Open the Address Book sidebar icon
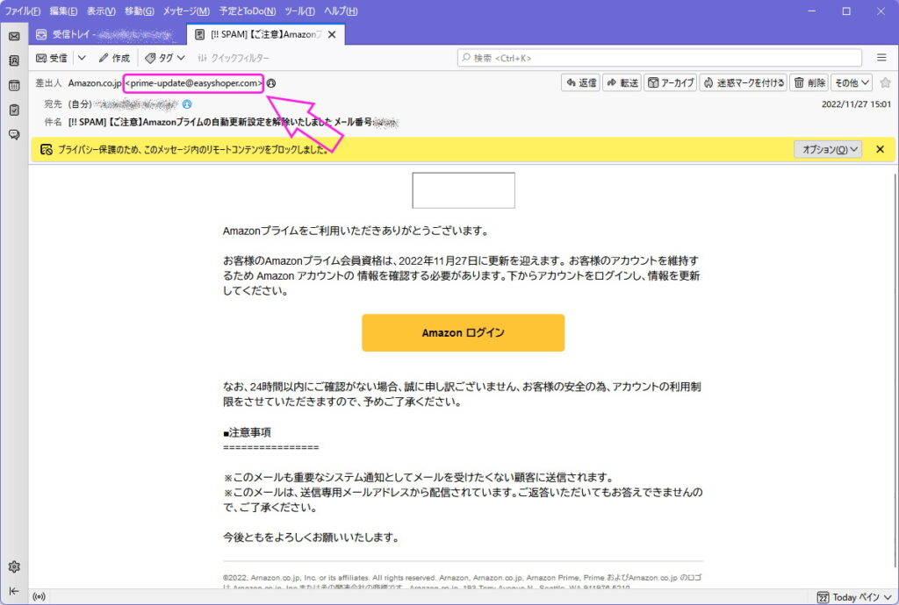This screenshot has height=605, width=899. (14, 60)
